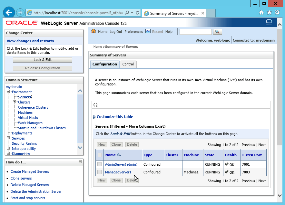Screen dimensions: 285x205
Task: Expand the Clusters tree node
Action: (14, 102)
